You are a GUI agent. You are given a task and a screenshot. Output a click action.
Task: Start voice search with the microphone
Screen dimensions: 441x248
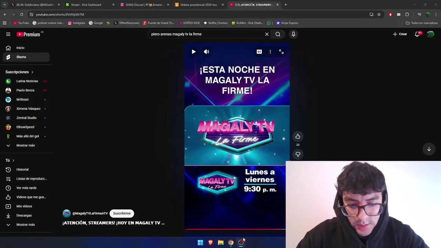coord(294,34)
